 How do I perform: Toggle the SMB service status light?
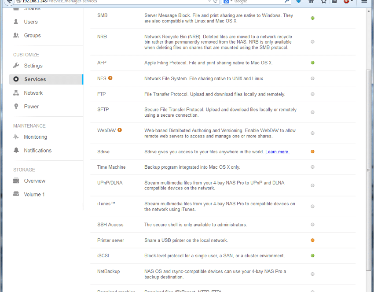point(312,18)
